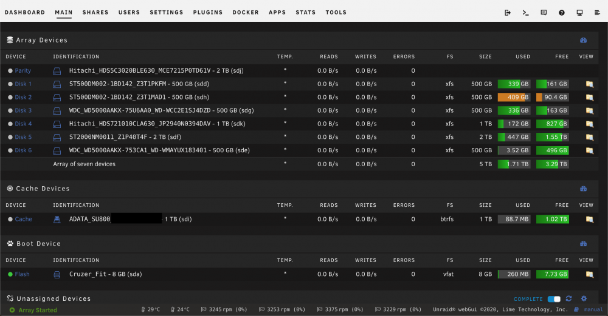The height and width of the screenshot is (316, 608).
Task: Click the Disk 1 drive icon
Action: (x=57, y=84)
